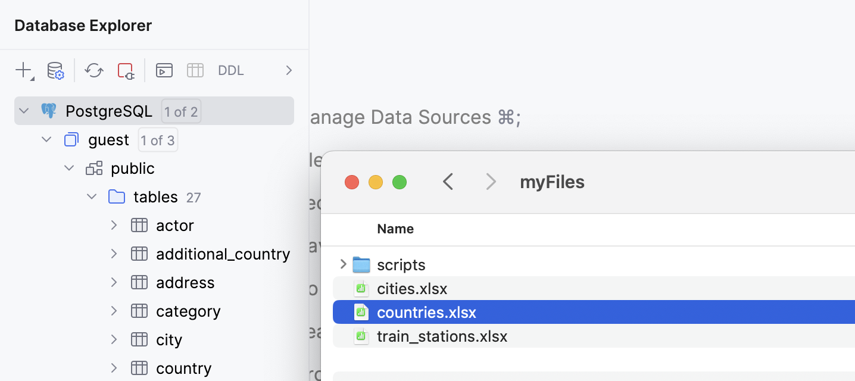The image size is (855, 381).
Task: Click the PostgreSQL elephant icon
Action: [x=49, y=110]
